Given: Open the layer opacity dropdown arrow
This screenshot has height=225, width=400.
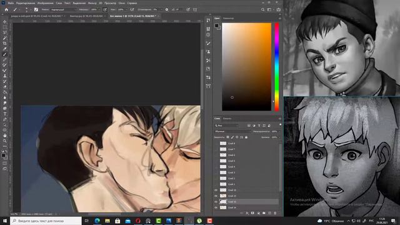Looking at the screenshot, I should point(279,131).
